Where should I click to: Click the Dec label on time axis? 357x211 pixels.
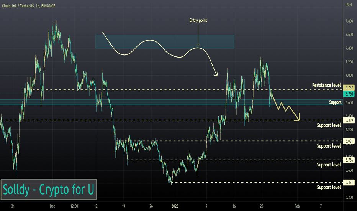tap(52, 206)
